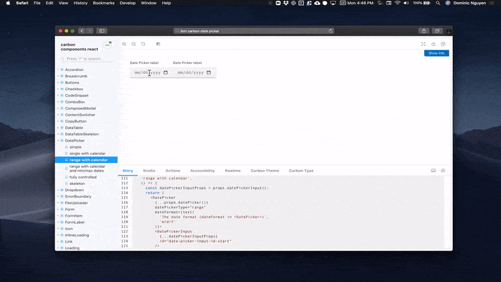Toggle the background color picker icon
This screenshot has height=282, width=501.
[x=158, y=44]
